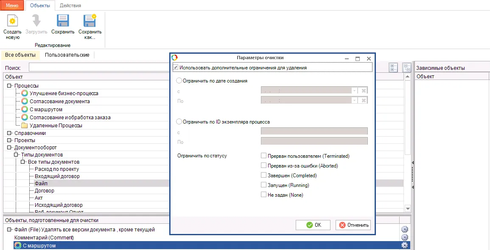Enable the 'Завершен (Completed)' status checkbox
Screen dimensions: 490x250
(264, 176)
